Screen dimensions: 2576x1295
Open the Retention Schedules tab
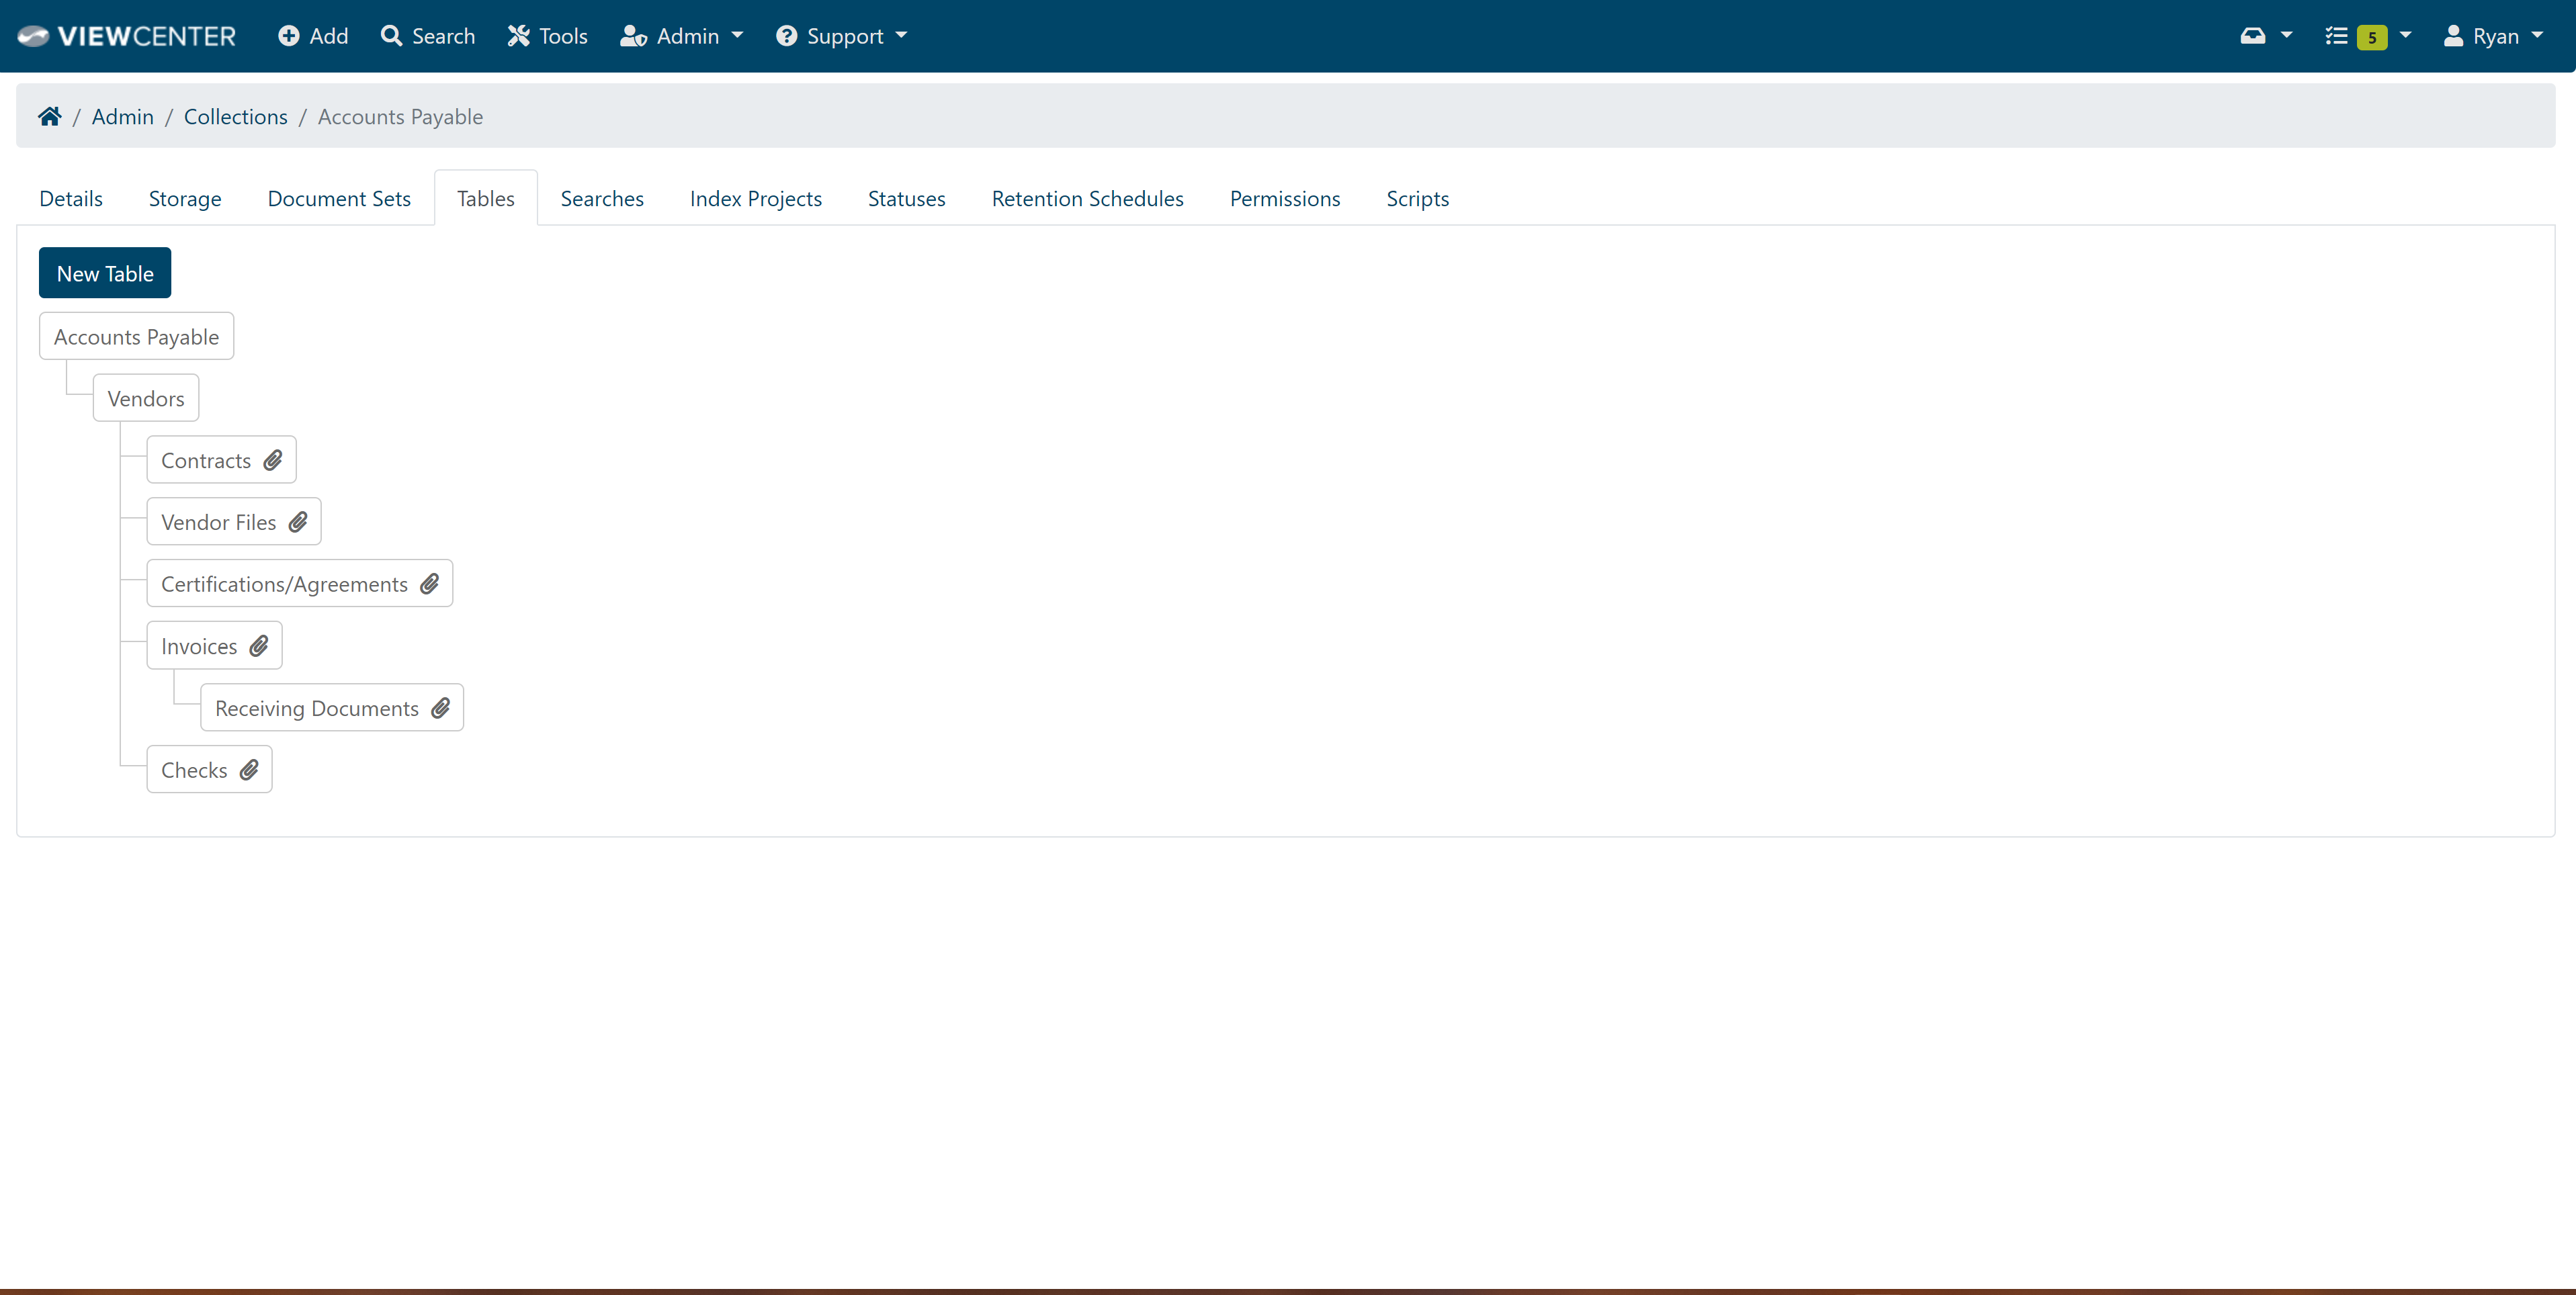1087,198
